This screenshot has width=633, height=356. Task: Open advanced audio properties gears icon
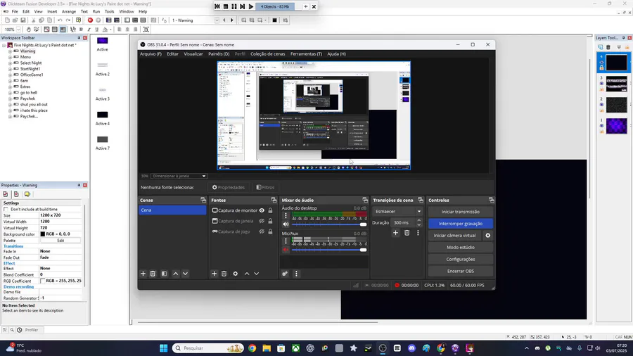[285, 274]
